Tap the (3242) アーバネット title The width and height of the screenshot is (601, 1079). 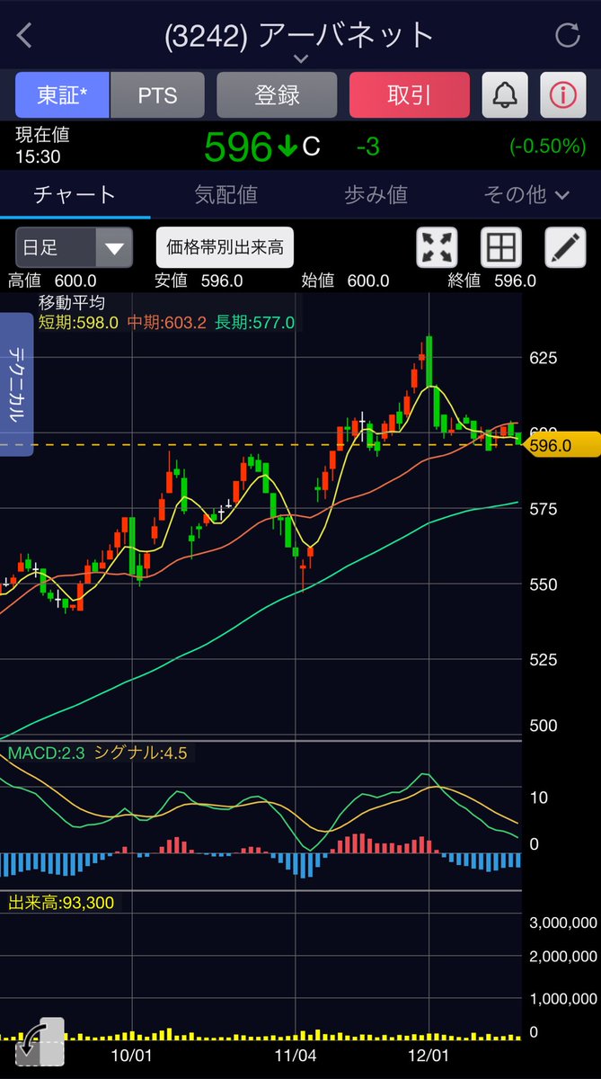click(299, 35)
